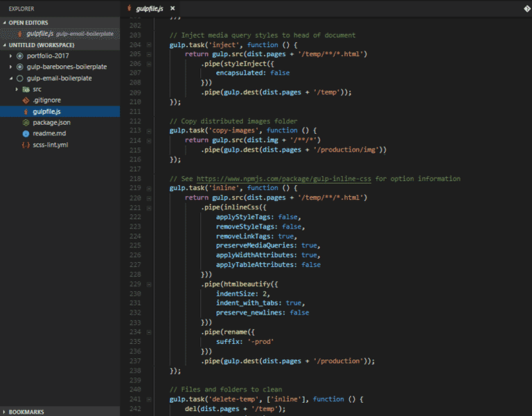Click the package.json node icon
Image resolution: width=532 pixels, height=416 pixels.
pos(26,123)
